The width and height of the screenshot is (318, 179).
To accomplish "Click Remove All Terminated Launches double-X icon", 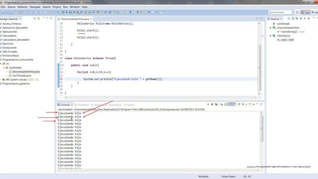I will coord(216,104).
